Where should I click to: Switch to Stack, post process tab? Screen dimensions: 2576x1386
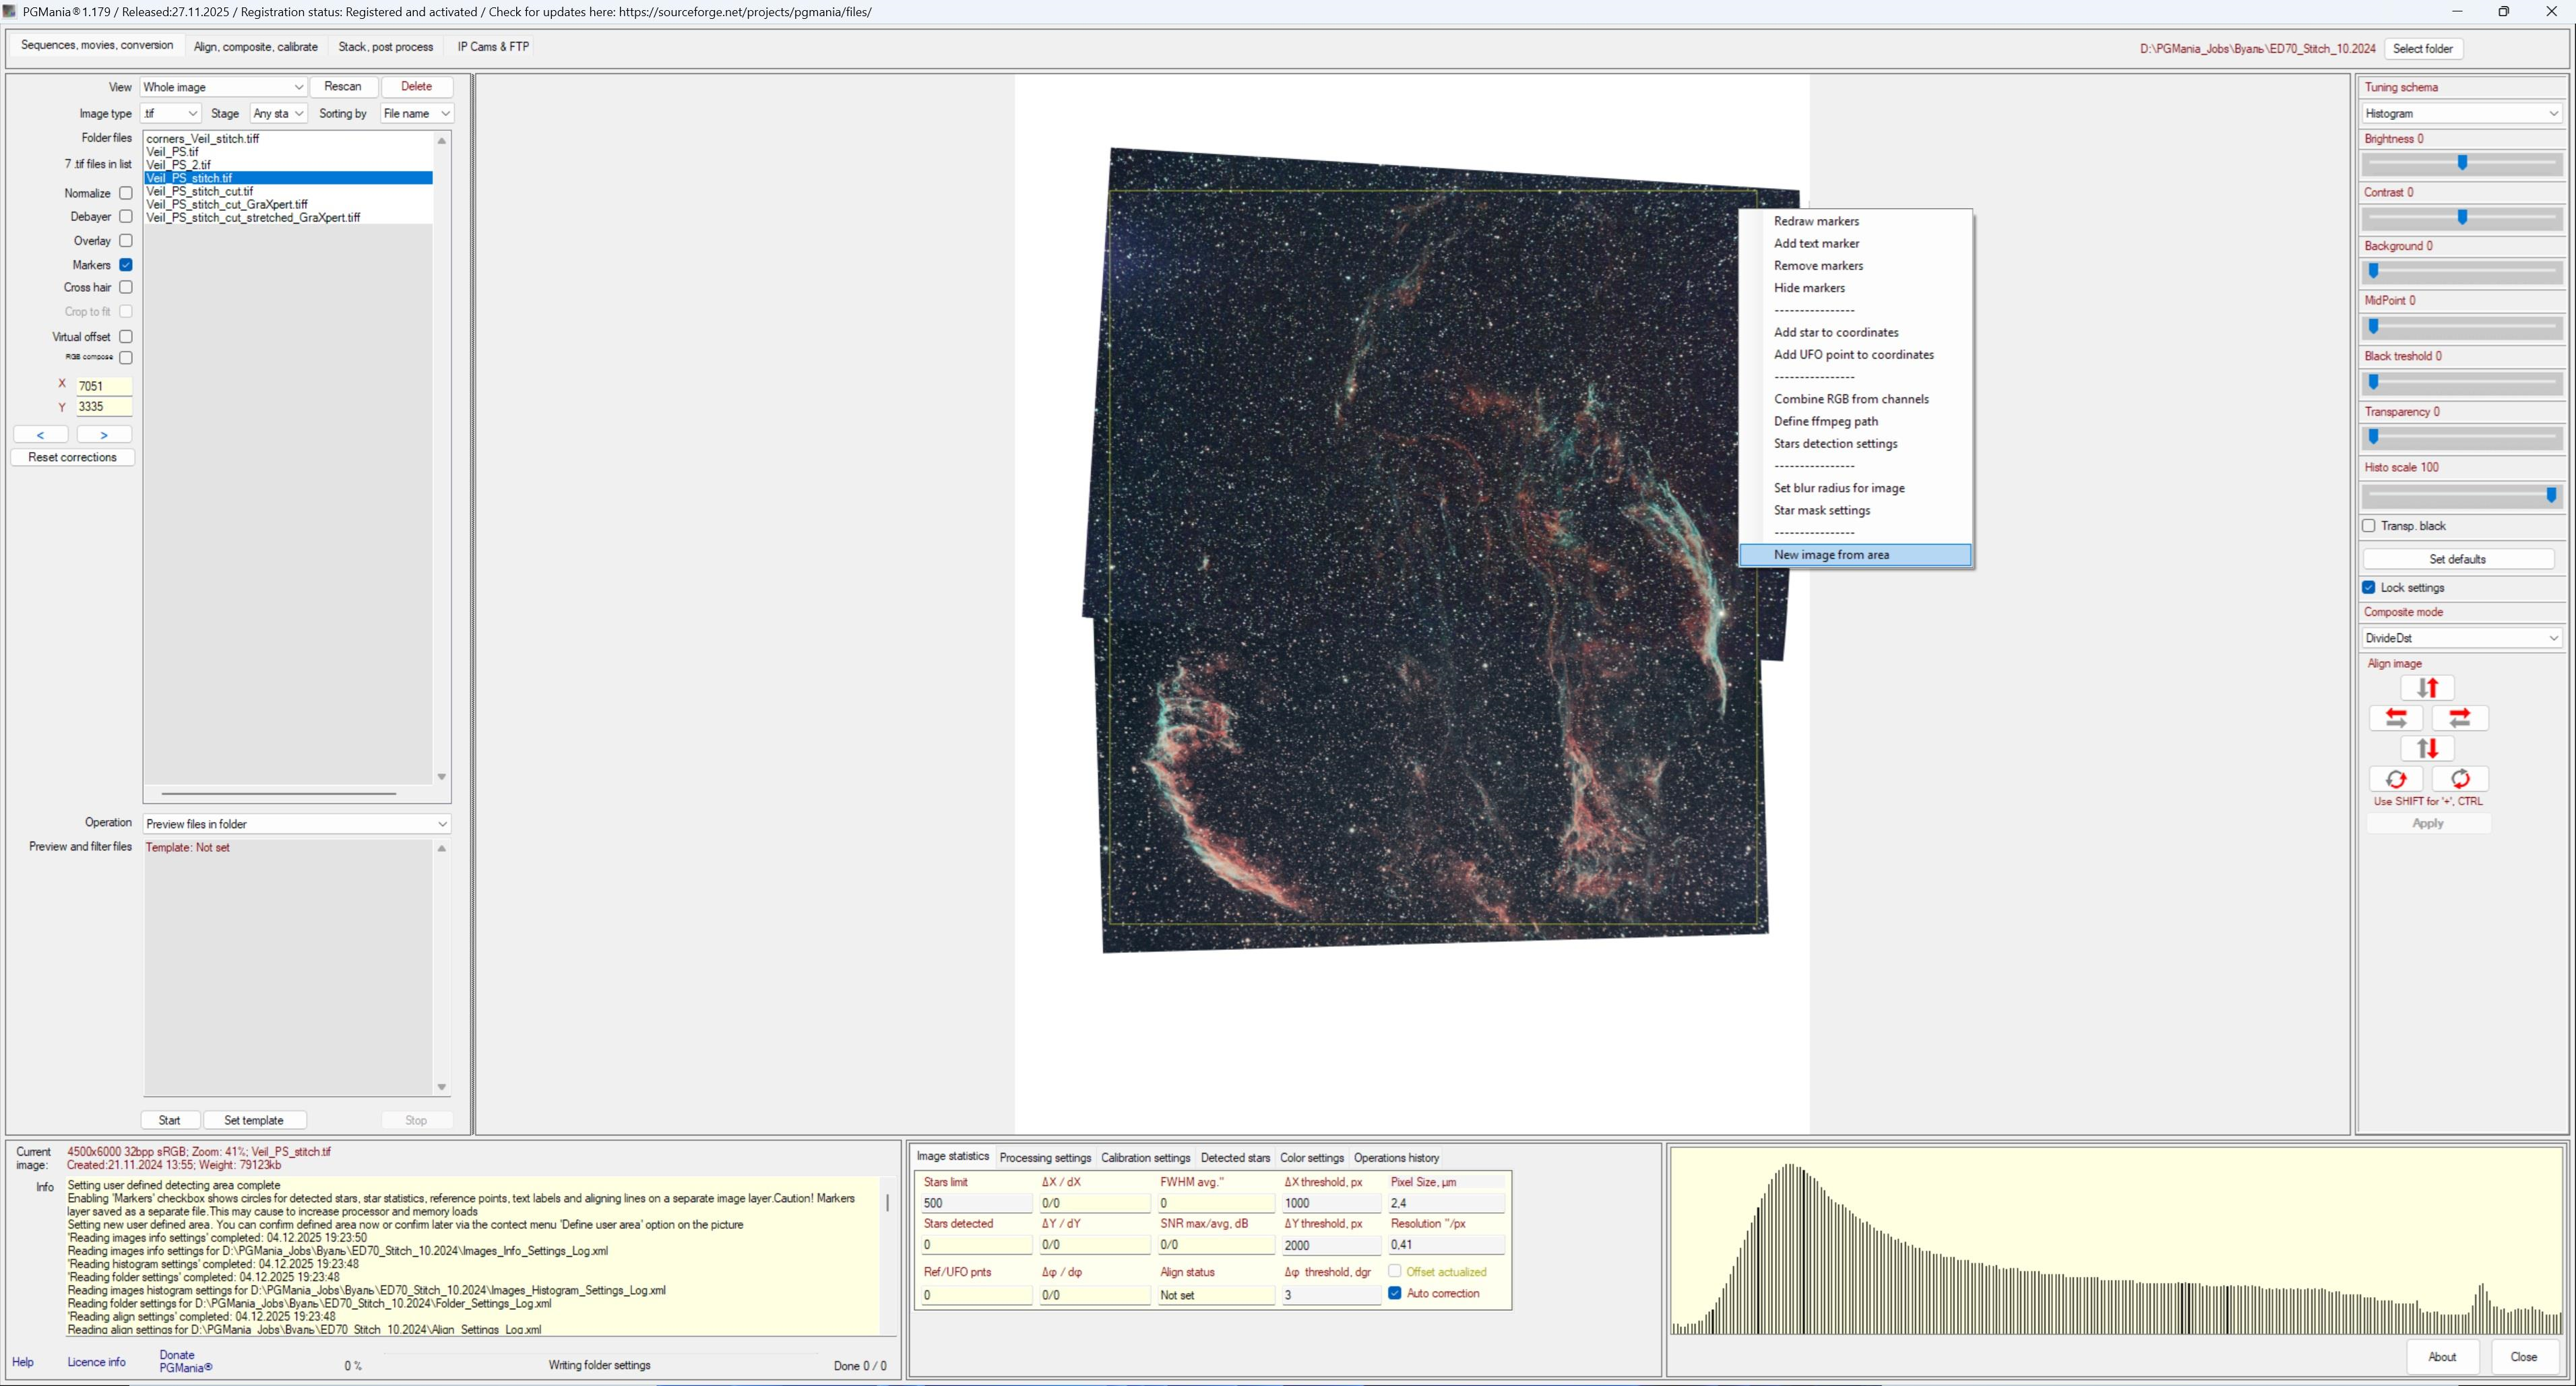point(385,47)
